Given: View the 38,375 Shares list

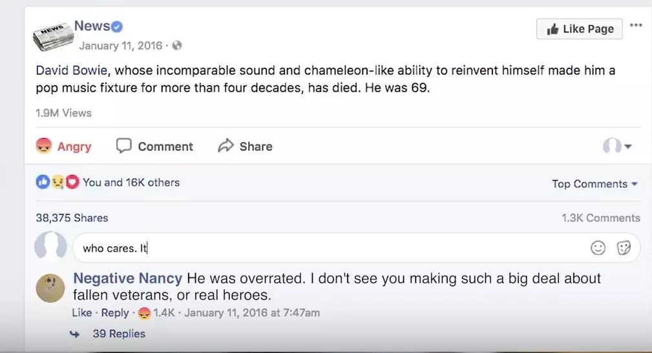Looking at the screenshot, I should [x=72, y=217].
